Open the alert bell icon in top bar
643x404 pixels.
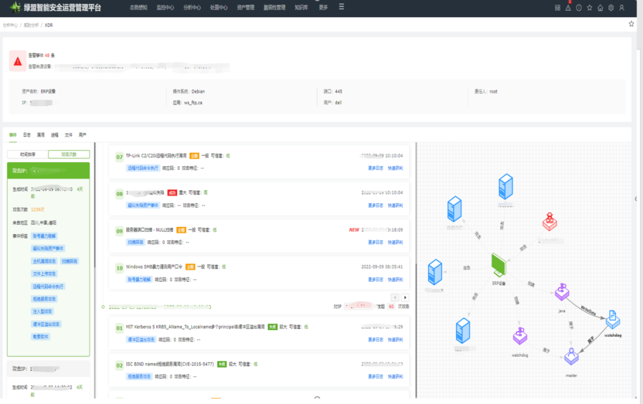pos(568,8)
